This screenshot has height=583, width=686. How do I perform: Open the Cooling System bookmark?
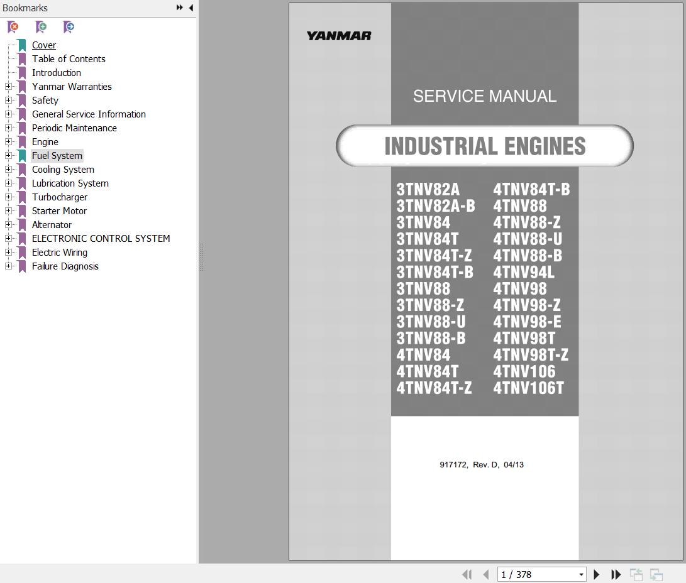coord(63,170)
